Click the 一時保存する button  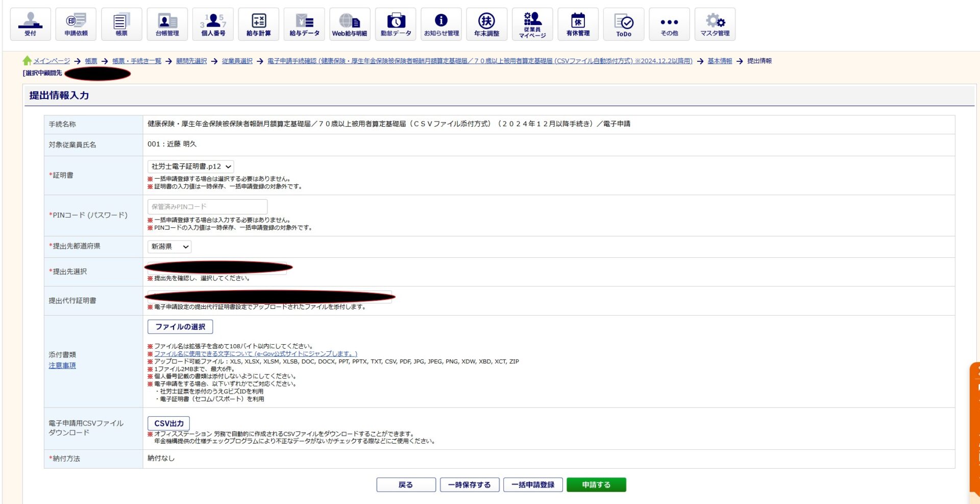(469, 485)
